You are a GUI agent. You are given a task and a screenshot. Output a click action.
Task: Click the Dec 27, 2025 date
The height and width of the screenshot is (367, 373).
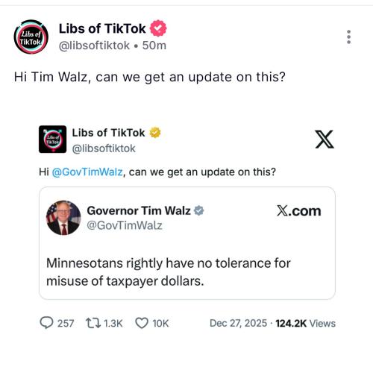(x=238, y=323)
